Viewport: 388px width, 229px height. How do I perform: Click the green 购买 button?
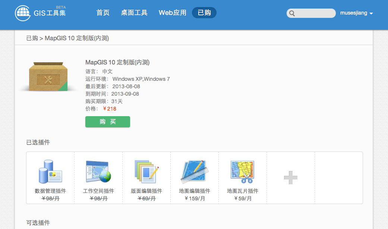point(108,122)
